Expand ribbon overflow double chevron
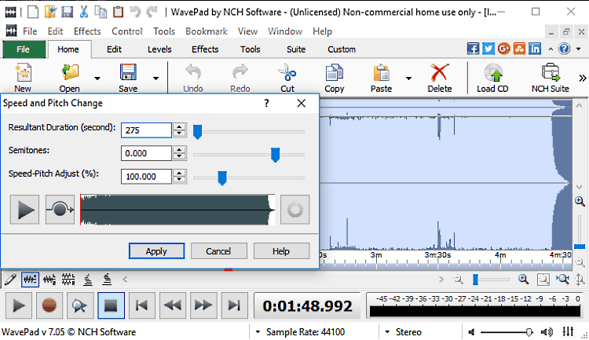589x340 pixels. 582,79
